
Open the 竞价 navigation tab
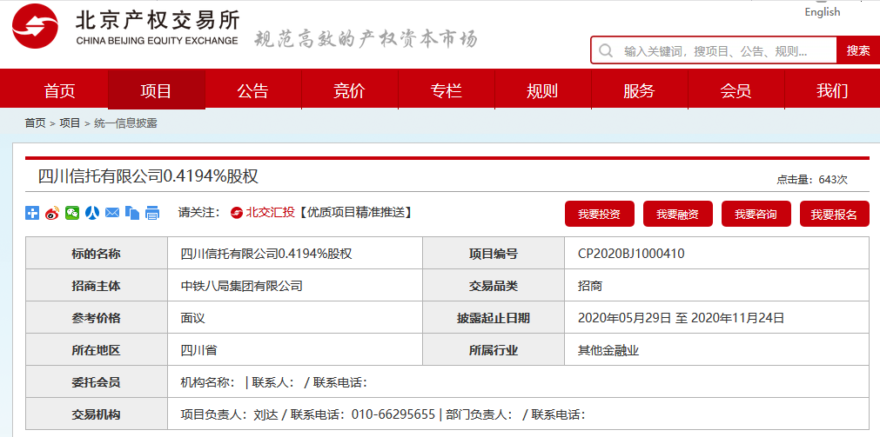(349, 90)
